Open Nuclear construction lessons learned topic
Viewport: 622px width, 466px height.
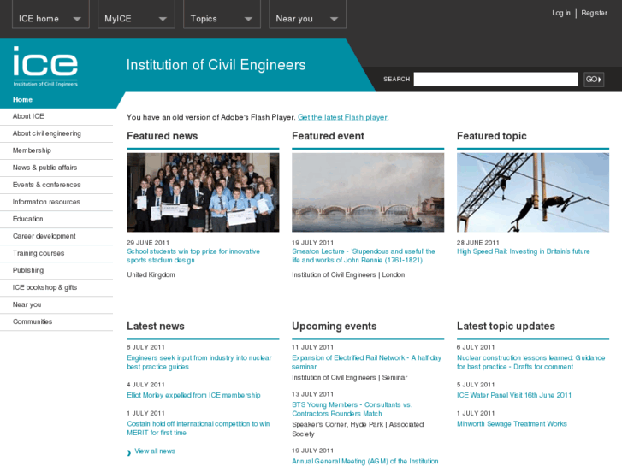pyautogui.click(x=530, y=362)
